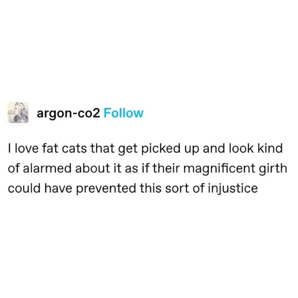Open the argon-co2 blog username
Viewport: 298px width, 298px height.
click(x=69, y=114)
